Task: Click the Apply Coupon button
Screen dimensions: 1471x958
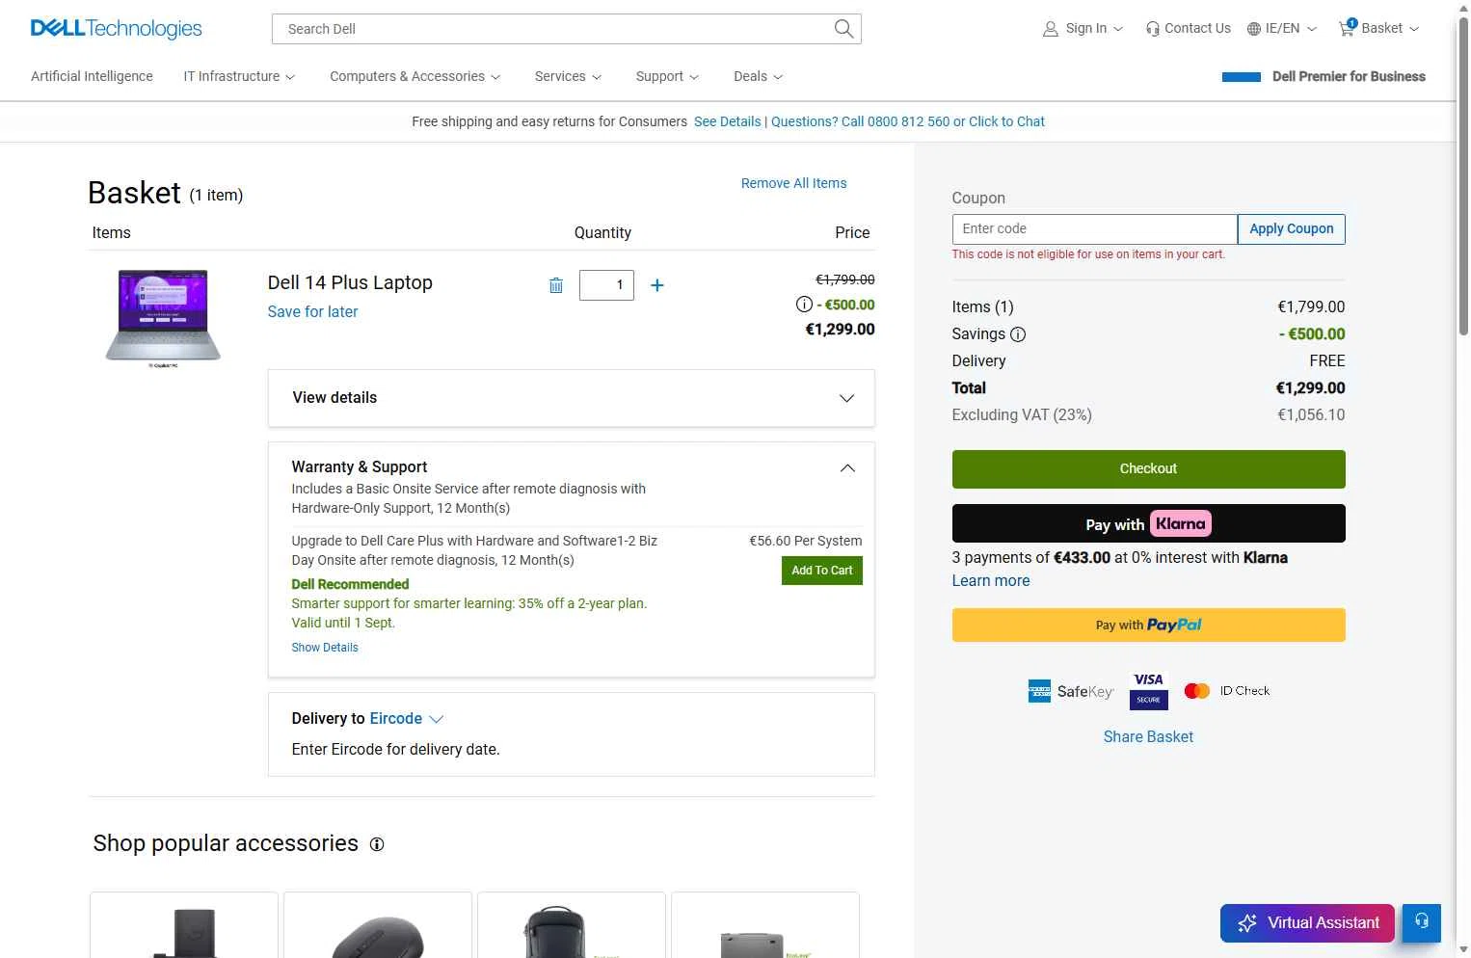Action: pos(1292,229)
